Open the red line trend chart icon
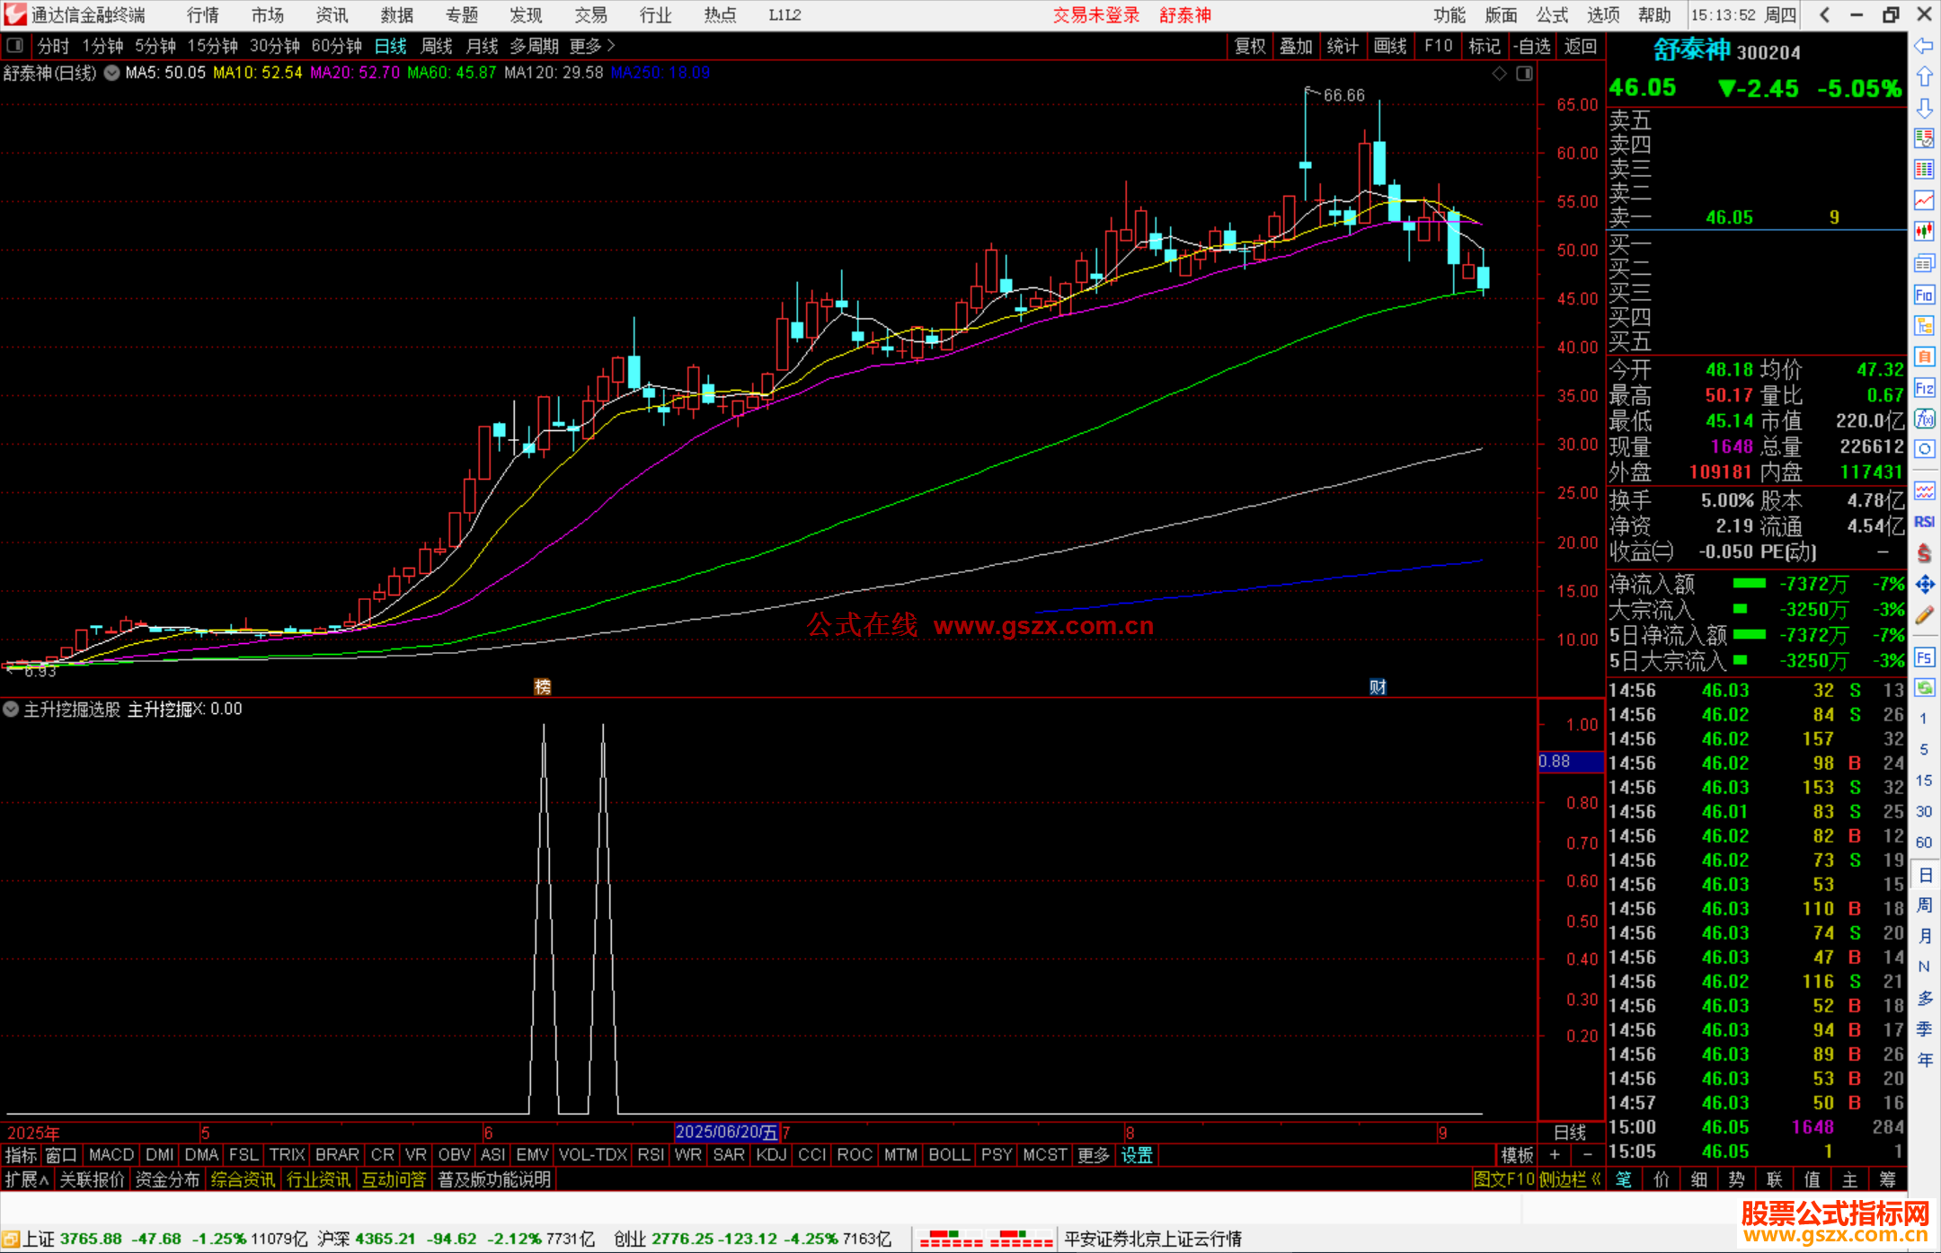Screen dimensions: 1941x1253 click(1924, 200)
